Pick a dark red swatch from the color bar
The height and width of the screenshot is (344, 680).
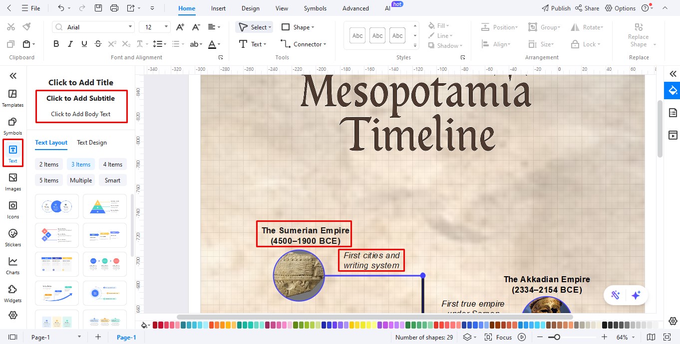tap(155, 325)
